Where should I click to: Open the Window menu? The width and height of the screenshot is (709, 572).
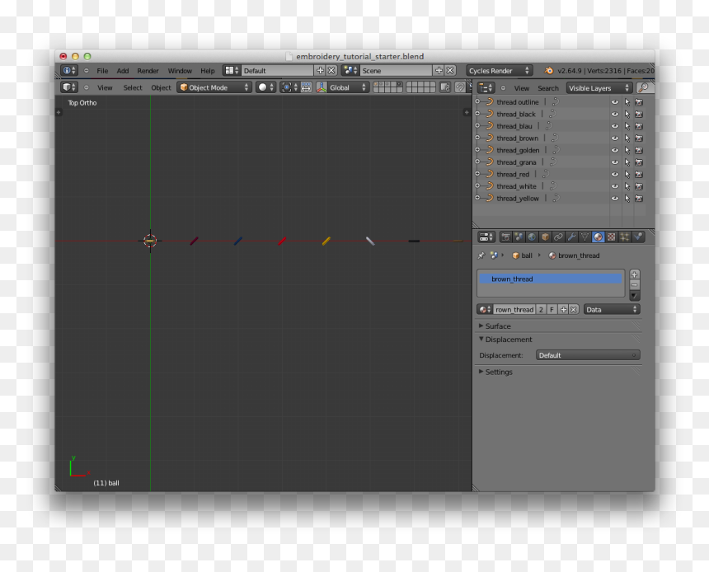coord(180,71)
